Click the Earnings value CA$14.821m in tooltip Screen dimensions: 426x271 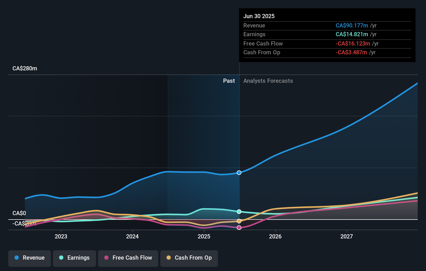tap(352, 34)
